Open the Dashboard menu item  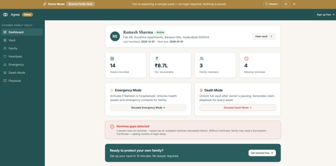[22, 32]
